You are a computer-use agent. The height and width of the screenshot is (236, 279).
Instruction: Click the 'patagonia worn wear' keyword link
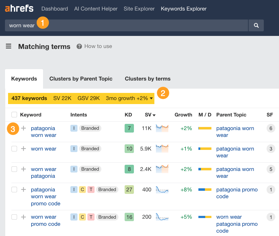[43, 131]
